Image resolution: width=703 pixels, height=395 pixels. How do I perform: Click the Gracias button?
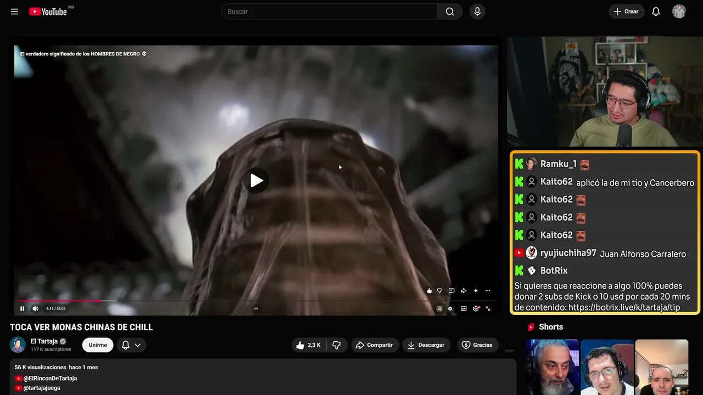pyautogui.click(x=478, y=345)
